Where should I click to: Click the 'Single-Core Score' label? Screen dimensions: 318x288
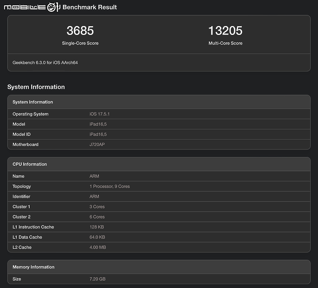[x=80, y=43]
